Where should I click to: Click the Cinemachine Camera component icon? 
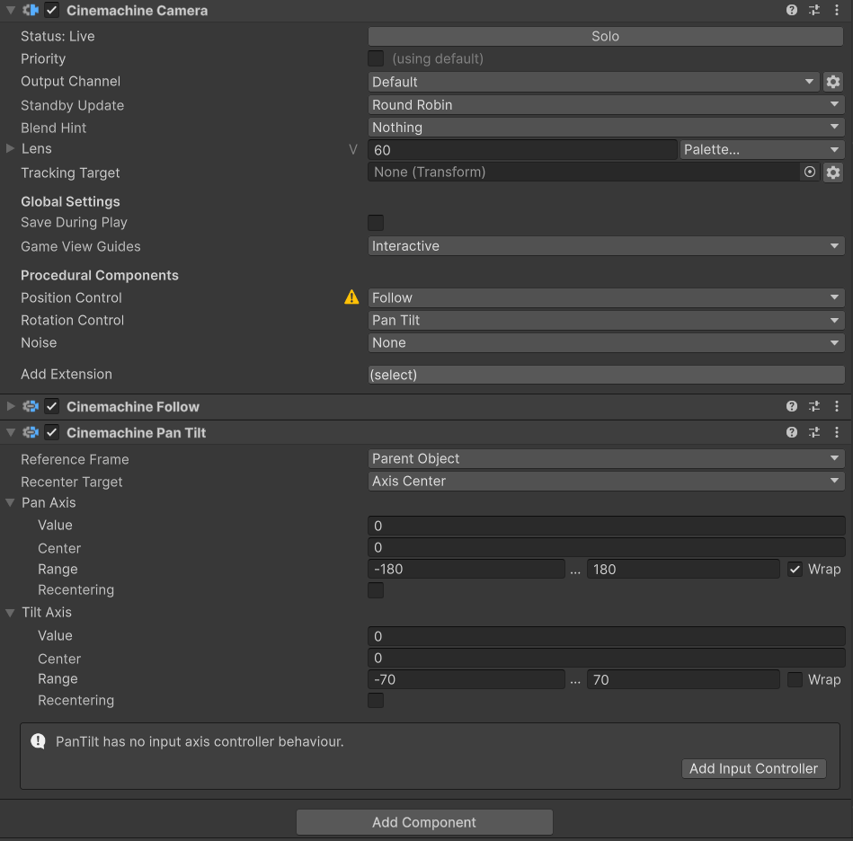click(x=31, y=10)
